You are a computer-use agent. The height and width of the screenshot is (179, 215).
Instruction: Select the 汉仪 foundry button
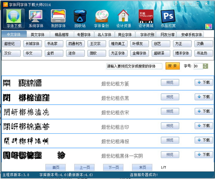pyautogui.click(x=11, y=53)
